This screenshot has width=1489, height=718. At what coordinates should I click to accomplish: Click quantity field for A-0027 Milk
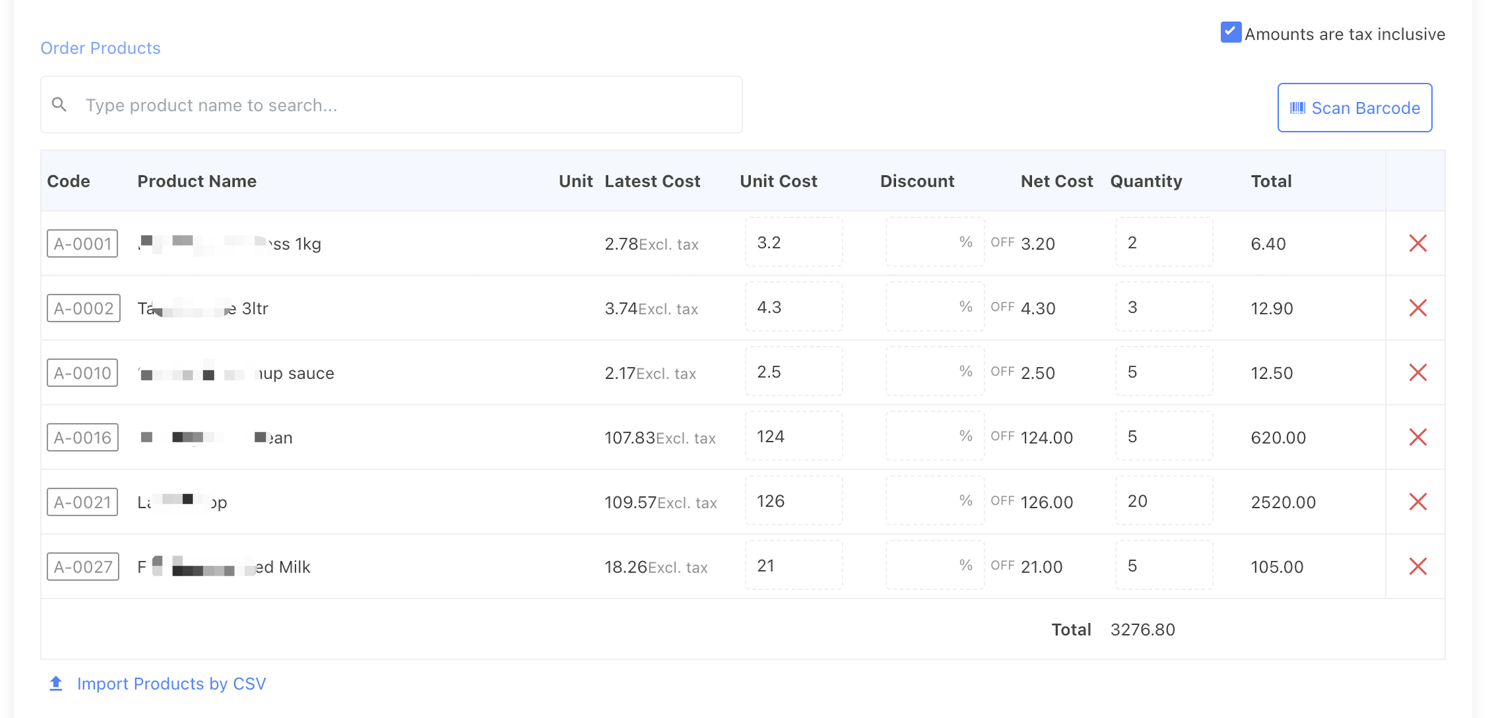coord(1163,566)
